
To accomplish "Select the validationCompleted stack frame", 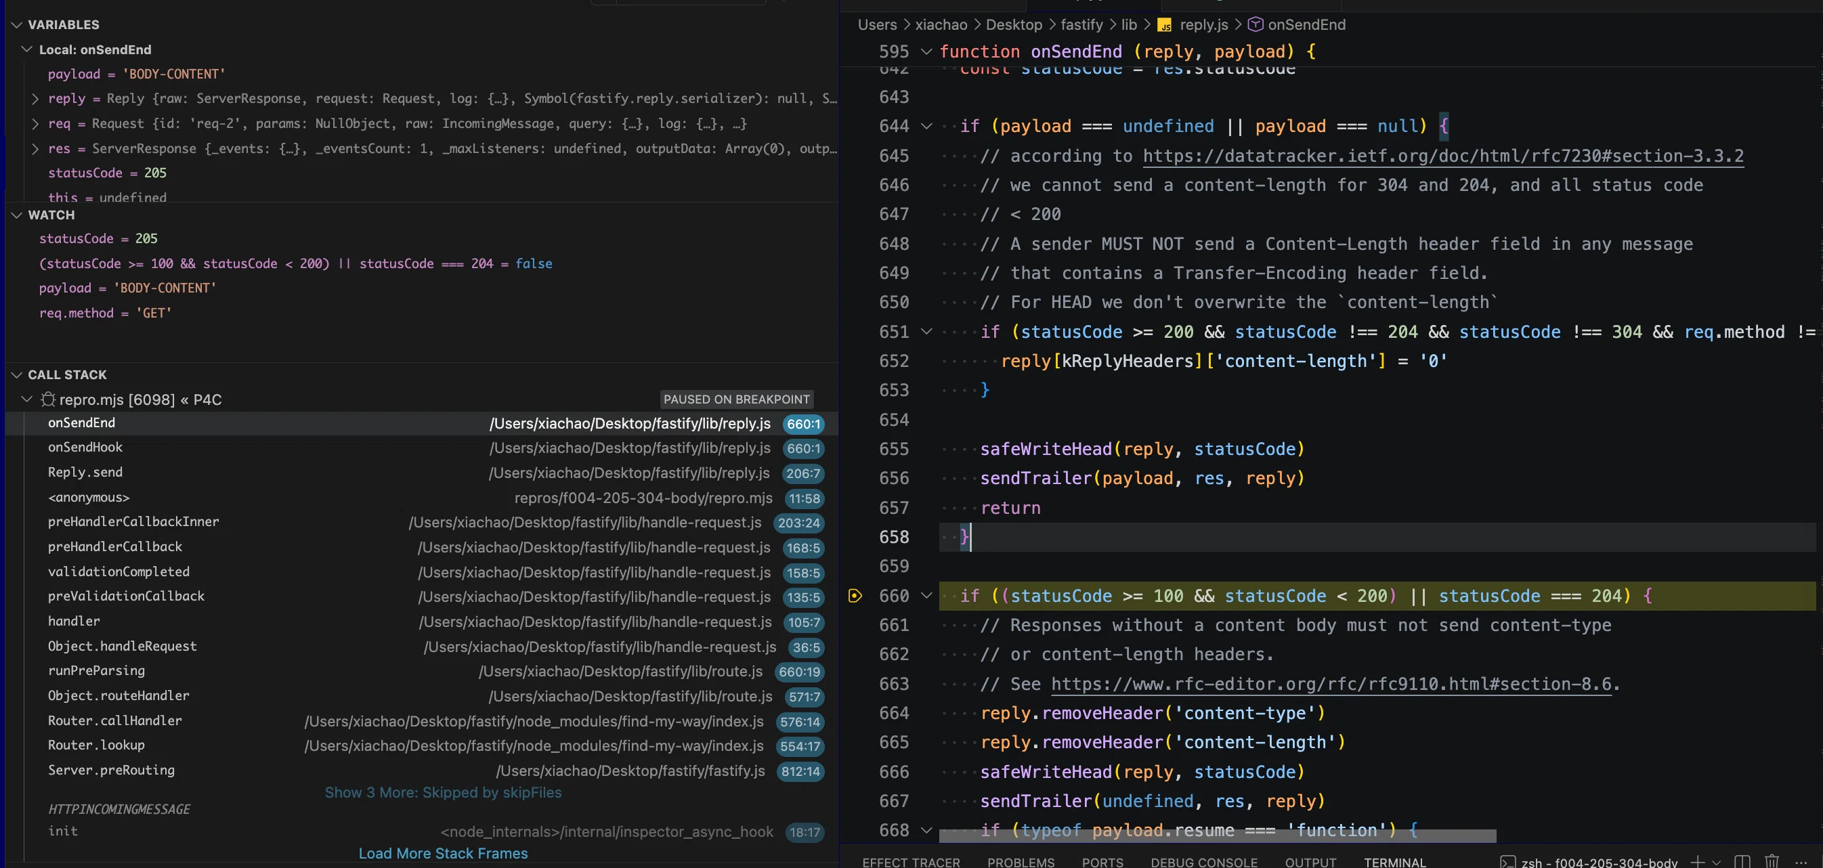I will [422, 572].
